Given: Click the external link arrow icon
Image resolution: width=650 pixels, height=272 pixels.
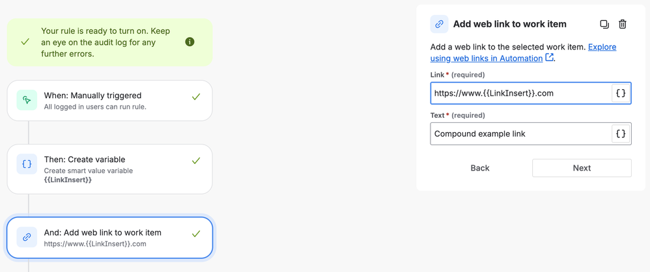Looking at the screenshot, I should click(550, 57).
